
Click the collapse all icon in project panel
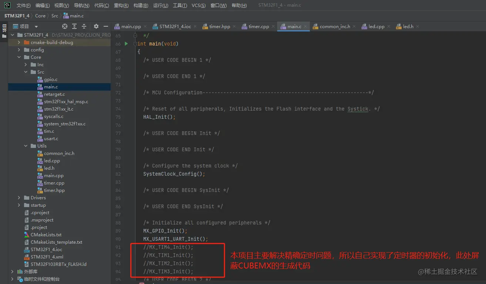click(84, 26)
